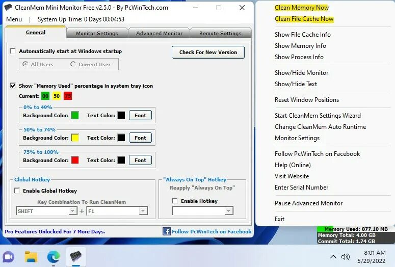Change text color swatch for 75% to 100%

tap(121, 160)
